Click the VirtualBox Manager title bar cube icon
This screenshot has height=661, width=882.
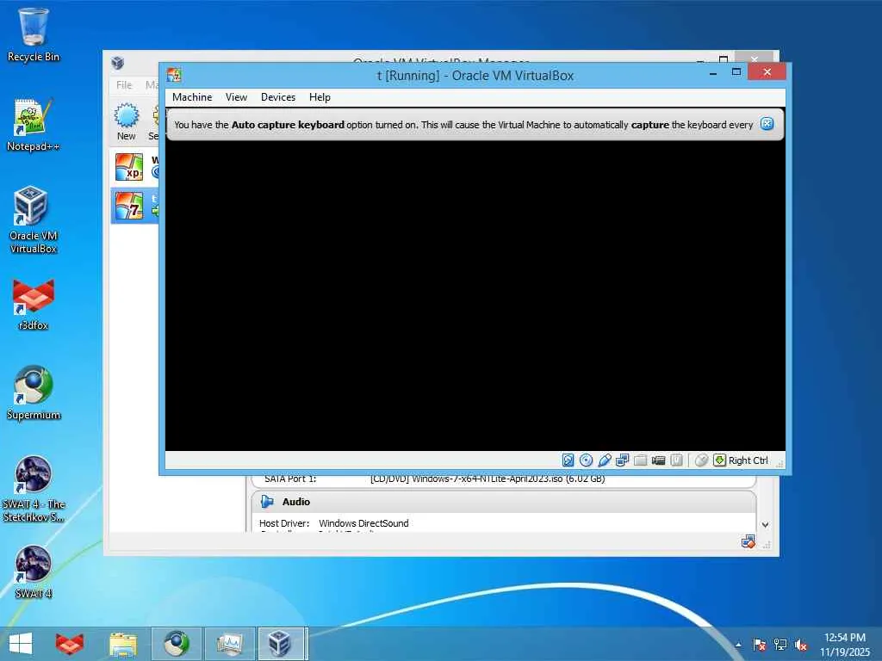tap(117, 62)
